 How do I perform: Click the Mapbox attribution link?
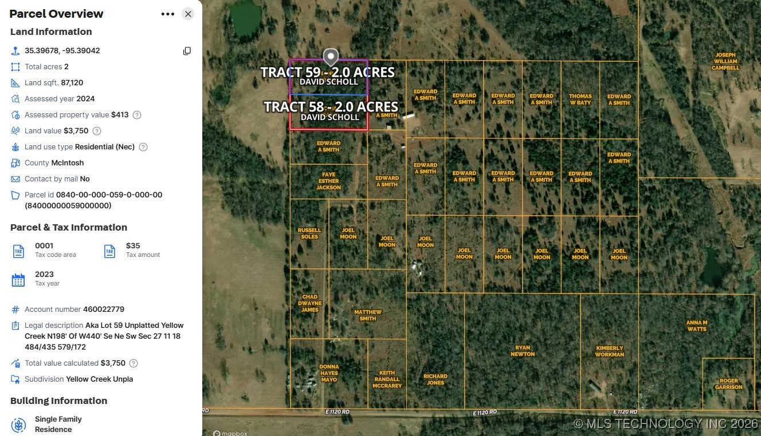(x=230, y=433)
